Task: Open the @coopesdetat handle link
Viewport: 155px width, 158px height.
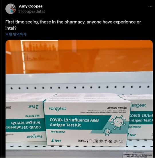Action: [x=32, y=11]
